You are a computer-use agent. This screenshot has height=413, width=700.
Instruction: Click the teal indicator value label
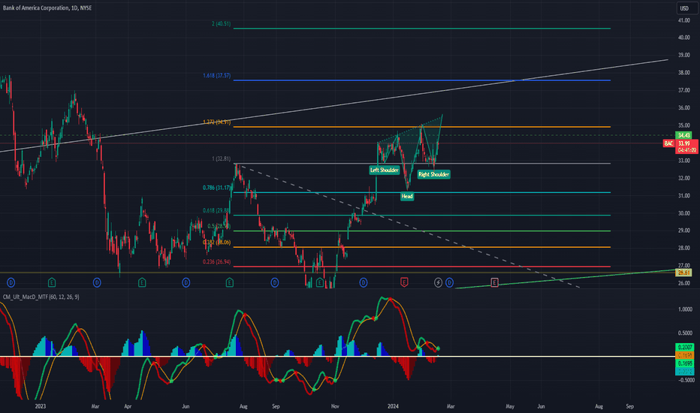coord(685,372)
